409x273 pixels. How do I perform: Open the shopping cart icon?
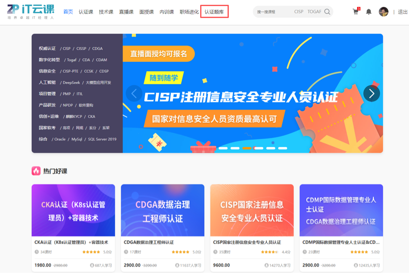tap(356, 12)
